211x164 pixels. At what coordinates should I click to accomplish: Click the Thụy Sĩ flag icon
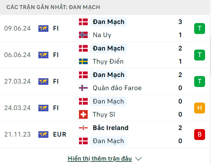[83, 114]
